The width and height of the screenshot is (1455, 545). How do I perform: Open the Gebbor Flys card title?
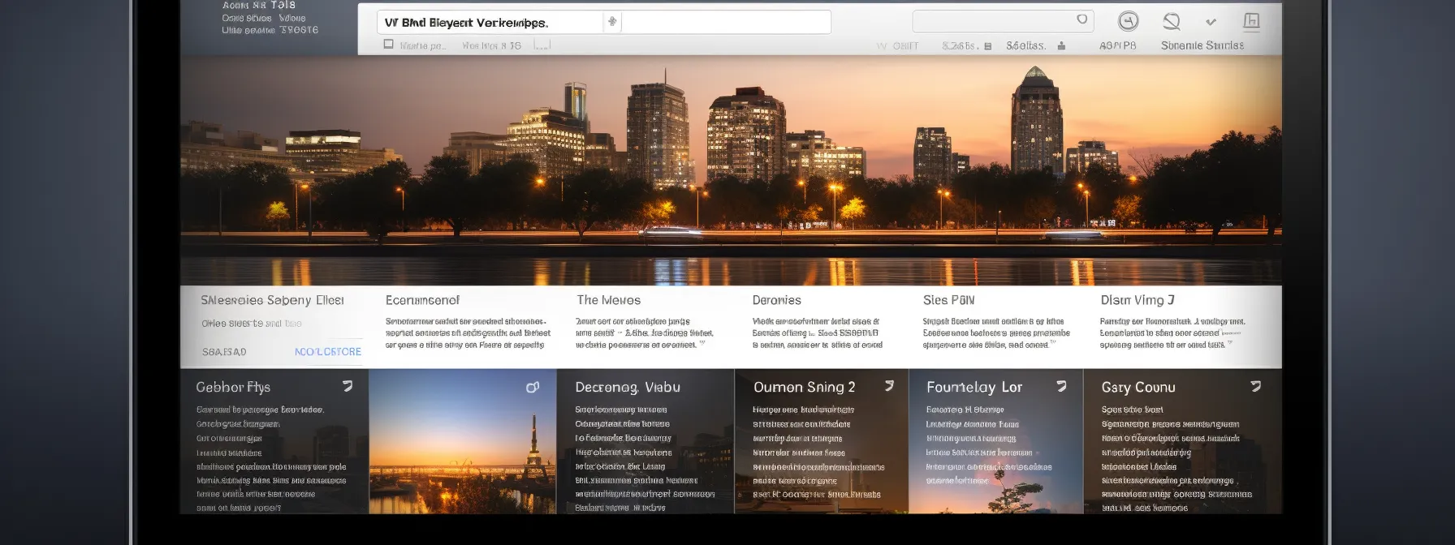point(233,388)
